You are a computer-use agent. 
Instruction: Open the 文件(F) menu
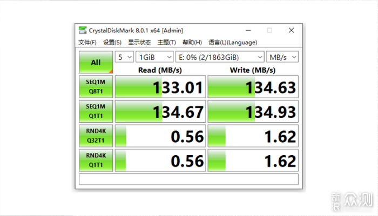click(x=87, y=43)
